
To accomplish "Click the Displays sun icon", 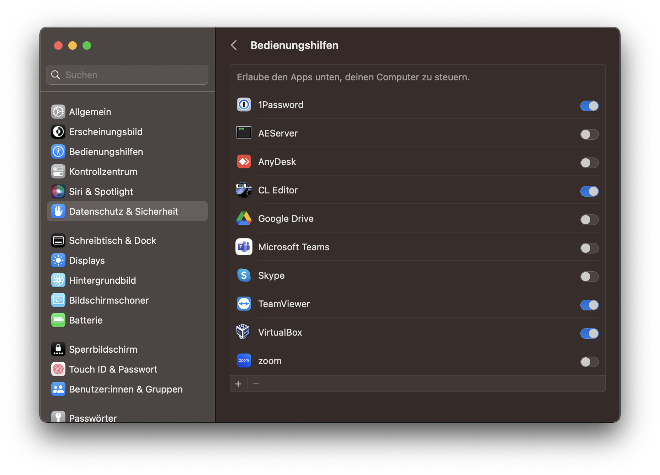I will click(58, 260).
